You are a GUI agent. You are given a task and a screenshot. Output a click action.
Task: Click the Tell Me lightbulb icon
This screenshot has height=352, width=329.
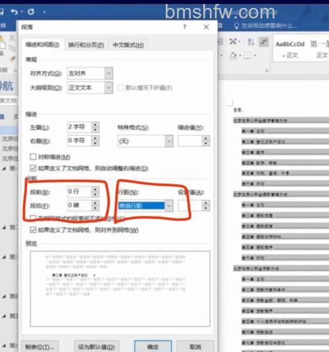(236, 26)
